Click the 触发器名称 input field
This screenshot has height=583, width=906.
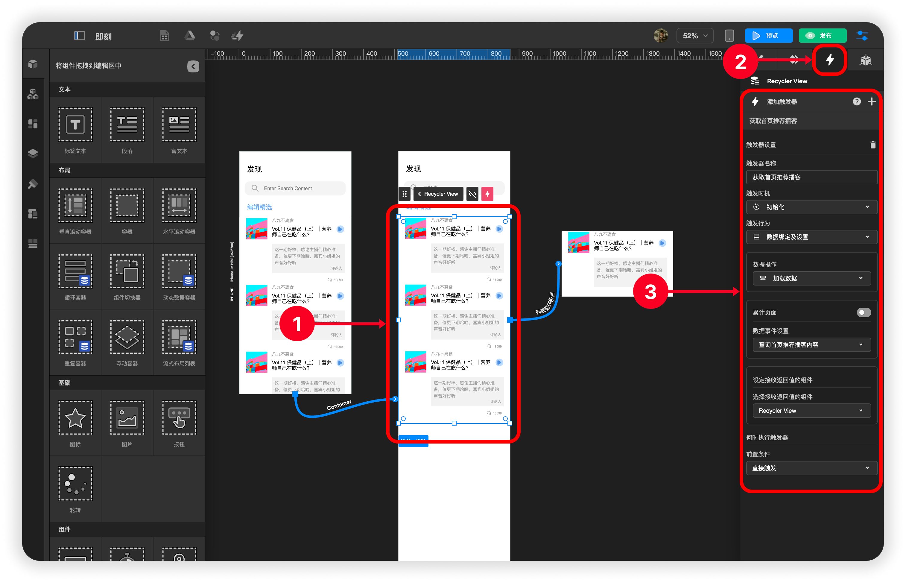pyautogui.click(x=811, y=177)
